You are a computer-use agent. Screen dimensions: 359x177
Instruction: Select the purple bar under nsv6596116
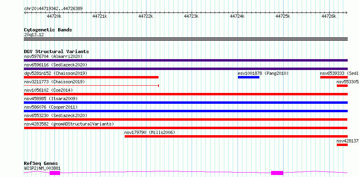[x=186, y=69]
